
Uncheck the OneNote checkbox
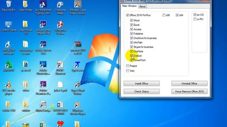tap(132, 51)
